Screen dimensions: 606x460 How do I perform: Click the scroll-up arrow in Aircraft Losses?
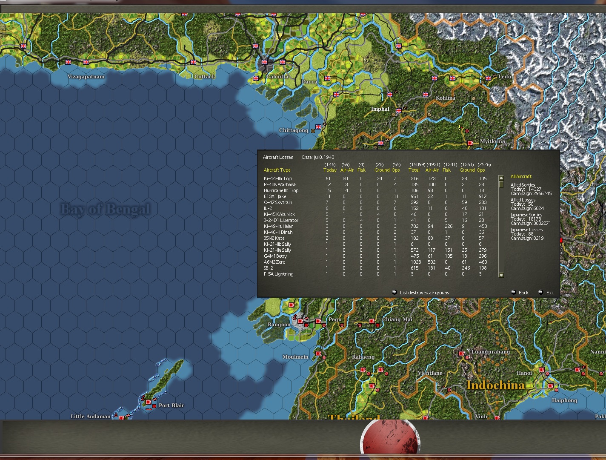click(x=501, y=178)
